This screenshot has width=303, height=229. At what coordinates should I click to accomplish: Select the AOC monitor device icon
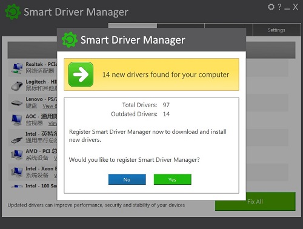tap(17, 120)
